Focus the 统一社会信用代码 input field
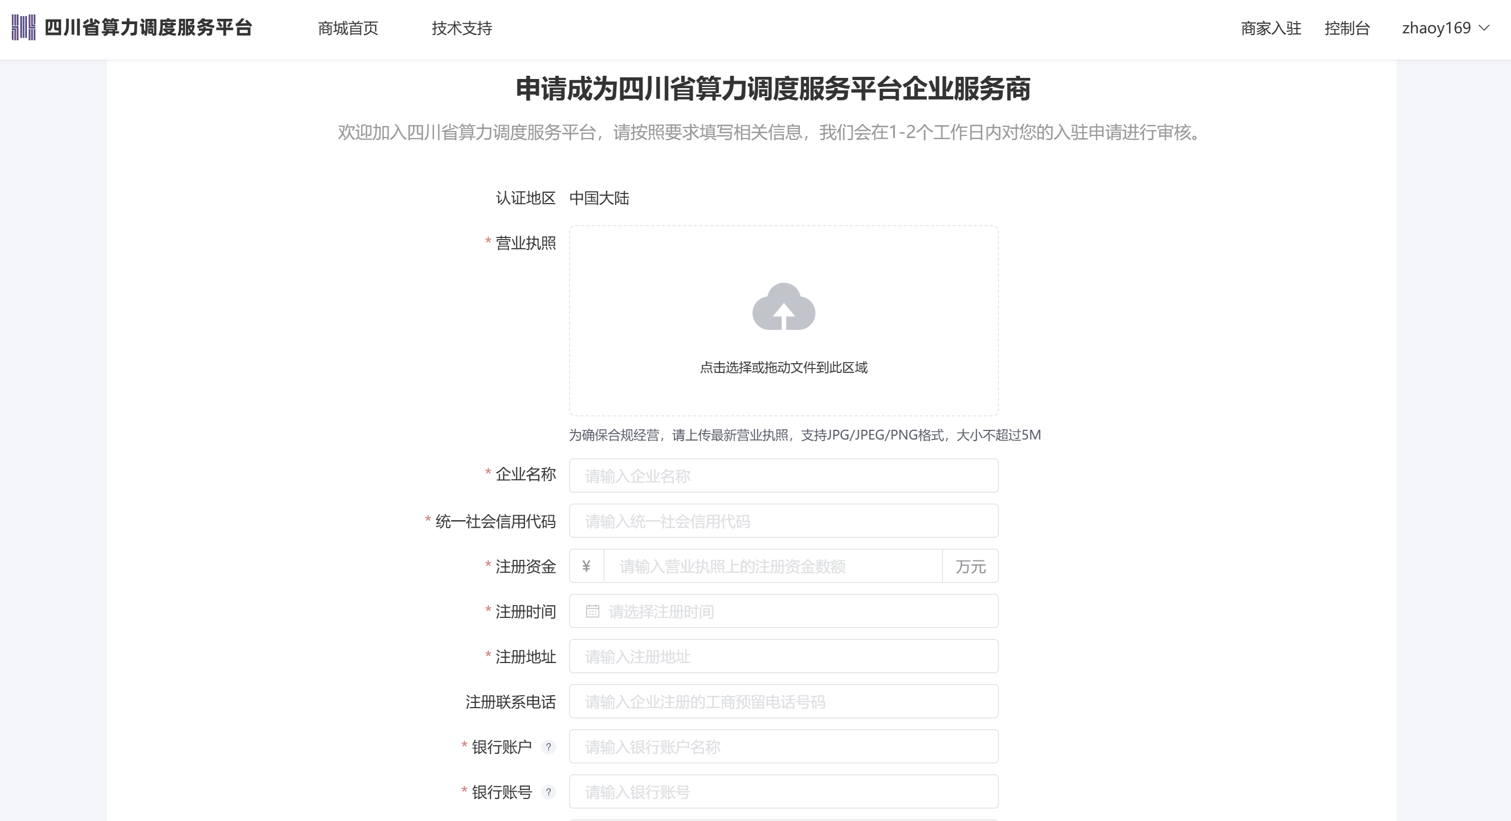The height and width of the screenshot is (821, 1511). coord(783,521)
